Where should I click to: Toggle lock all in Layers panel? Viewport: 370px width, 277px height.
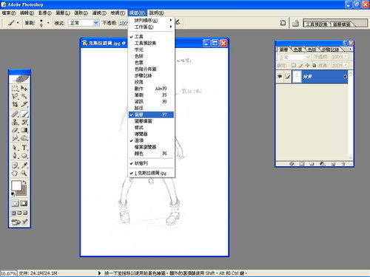(x=314, y=65)
